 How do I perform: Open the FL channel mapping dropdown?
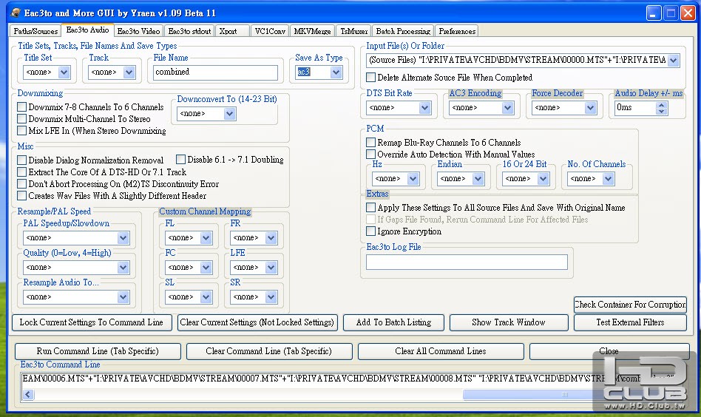(206, 238)
